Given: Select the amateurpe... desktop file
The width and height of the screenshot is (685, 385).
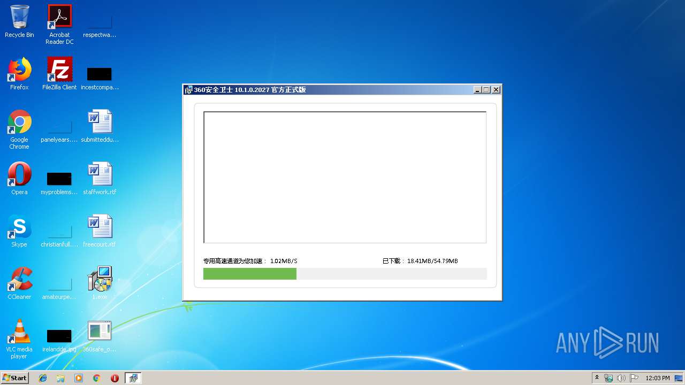Looking at the screenshot, I should coord(59,288).
